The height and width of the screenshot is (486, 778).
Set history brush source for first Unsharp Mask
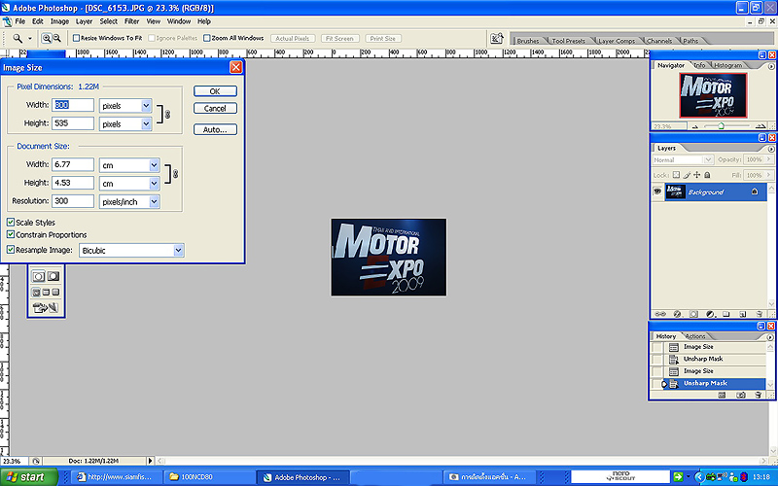[x=657, y=359]
